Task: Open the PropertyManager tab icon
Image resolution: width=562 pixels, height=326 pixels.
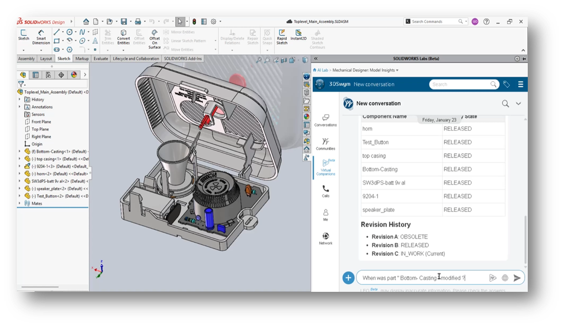Action: point(35,75)
